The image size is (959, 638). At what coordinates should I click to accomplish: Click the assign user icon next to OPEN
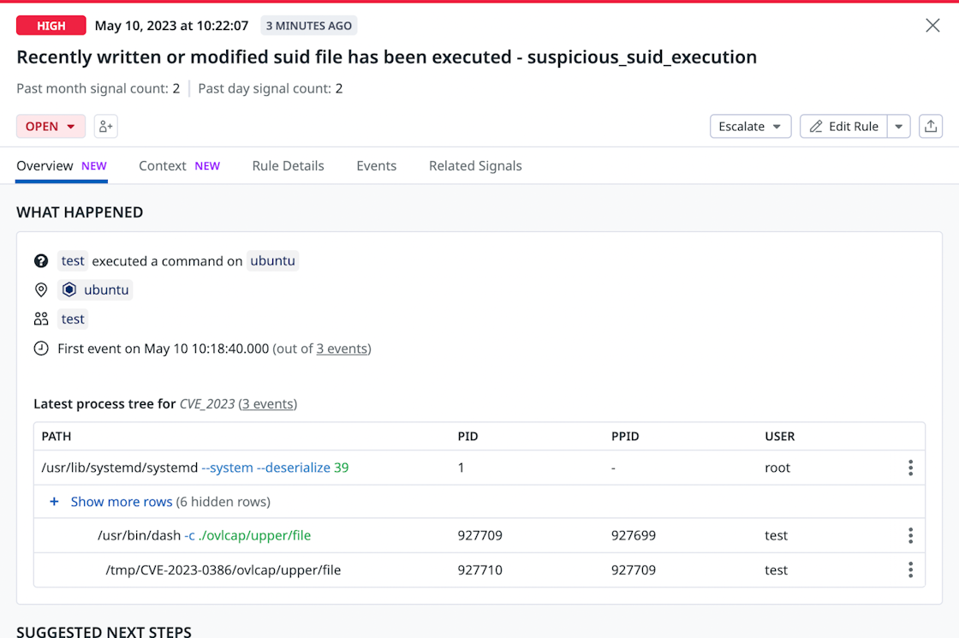point(105,127)
